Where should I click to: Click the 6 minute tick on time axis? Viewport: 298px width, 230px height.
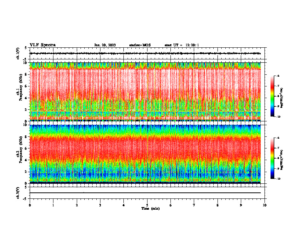(171, 205)
